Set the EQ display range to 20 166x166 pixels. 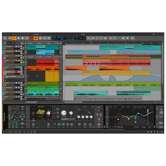142,107
